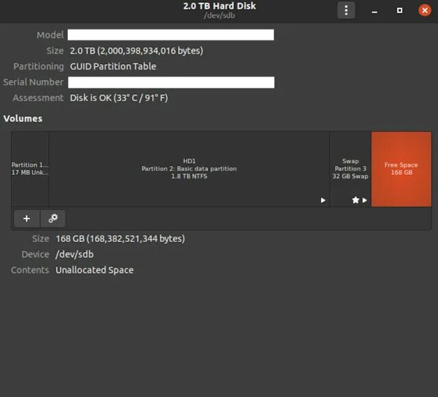Click the /dev/sdb subtitle in the header bar
438x397 pixels.
click(220, 15)
